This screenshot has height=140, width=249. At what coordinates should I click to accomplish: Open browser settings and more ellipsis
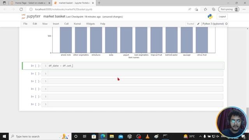244,9
